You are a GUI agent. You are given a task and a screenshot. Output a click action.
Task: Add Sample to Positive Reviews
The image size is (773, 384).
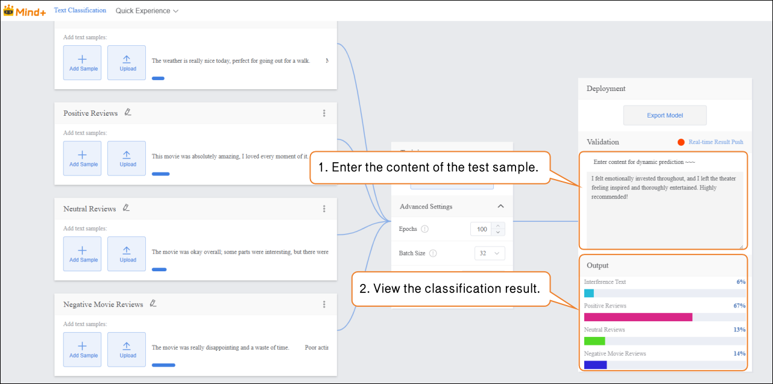point(83,159)
